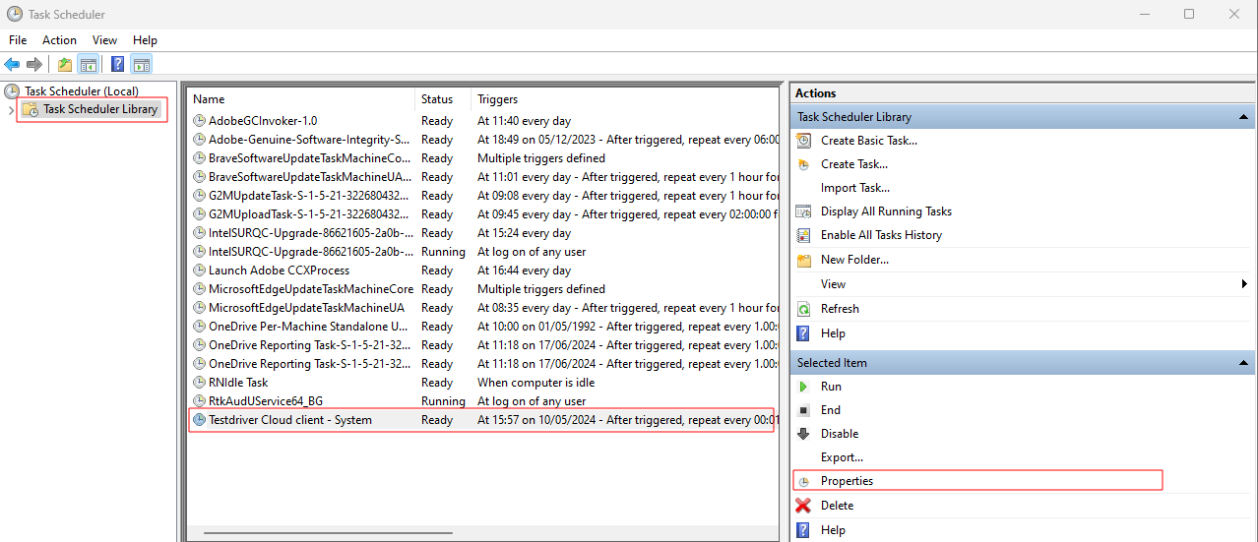Viewport: 1258px width, 542px height.
Task: Open the View menu in menu bar
Action: tap(104, 40)
